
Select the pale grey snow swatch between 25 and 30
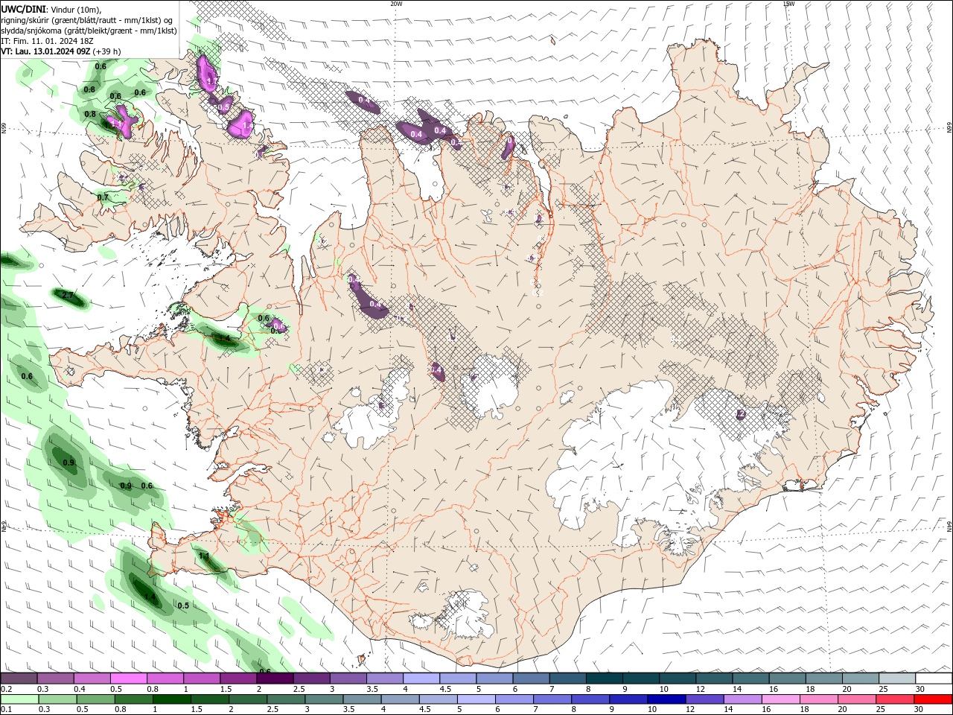[896, 679]
